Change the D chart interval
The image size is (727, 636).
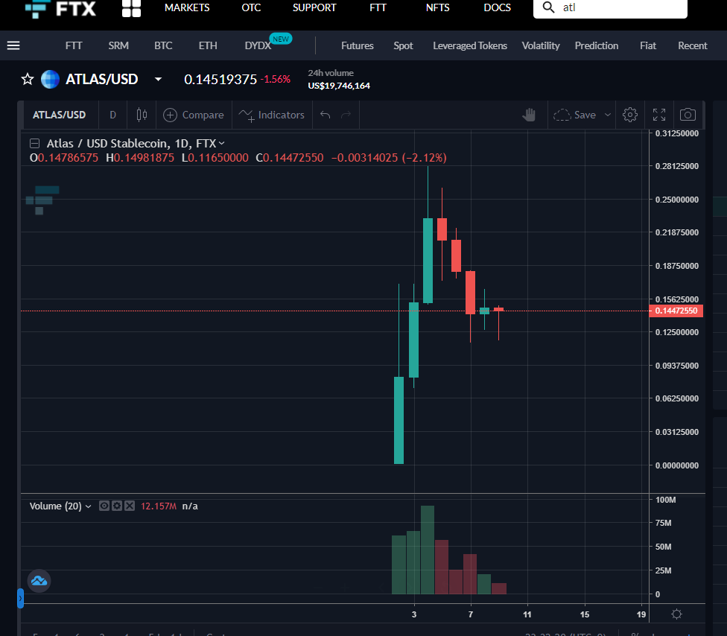point(112,115)
